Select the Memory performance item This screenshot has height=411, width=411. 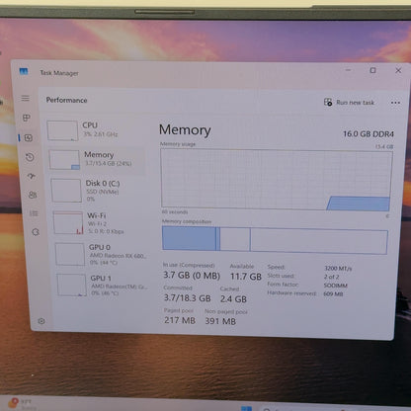click(97, 160)
